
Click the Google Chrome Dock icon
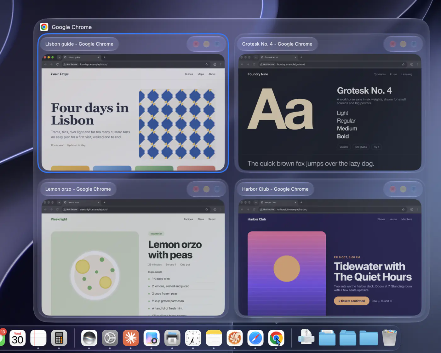276,338
